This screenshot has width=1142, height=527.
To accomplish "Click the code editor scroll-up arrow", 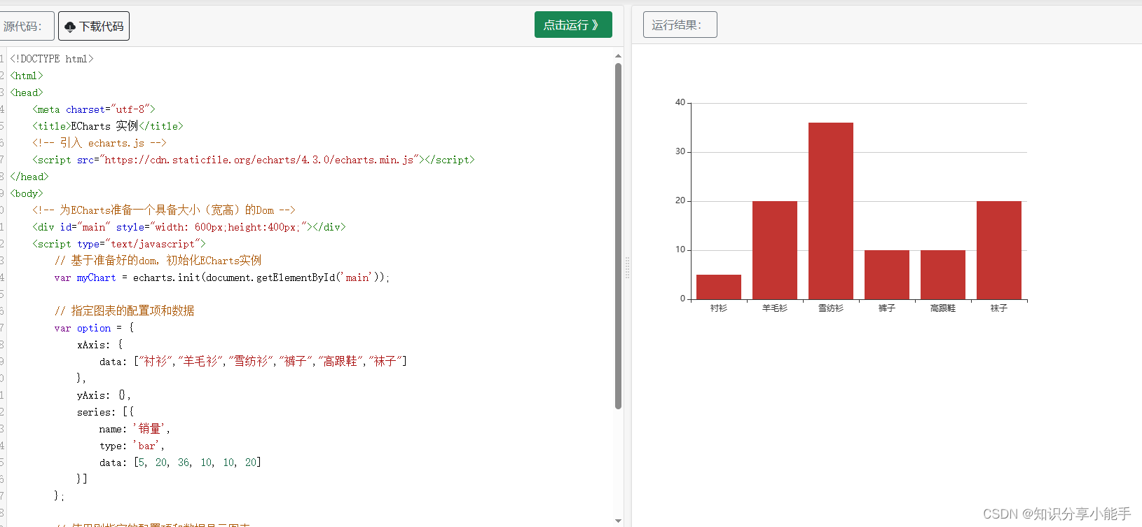I will click(618, 55).
